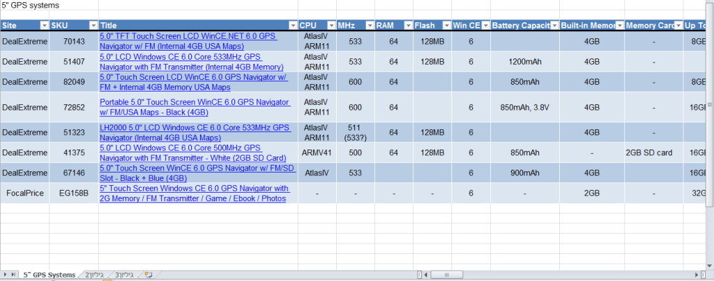
Task: Select the SKU cell EG158B
Action: click(x=74, y=193)
